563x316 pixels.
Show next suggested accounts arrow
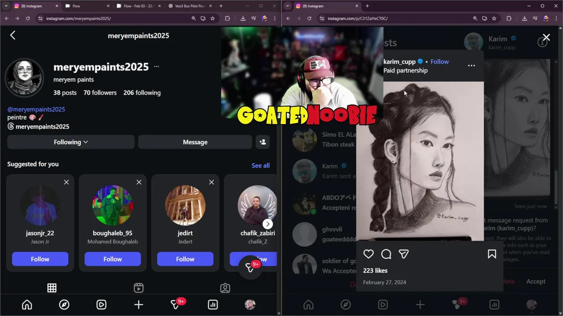pos(267,224)
